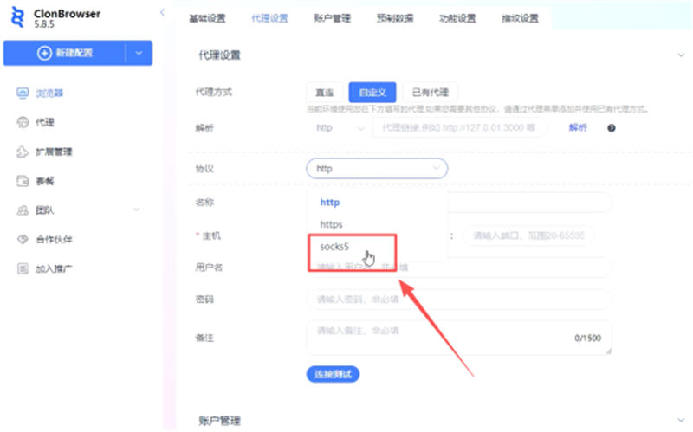The image size is (693, 432).
Task: Select 自定义 proxy mode
Action: [x=372, y=93]
